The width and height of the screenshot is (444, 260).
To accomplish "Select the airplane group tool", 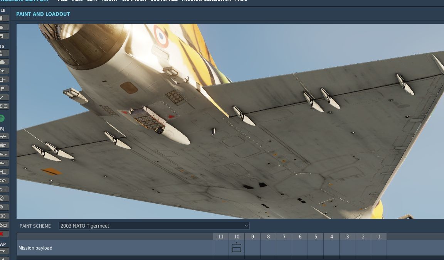I will [x=3, y=137].
